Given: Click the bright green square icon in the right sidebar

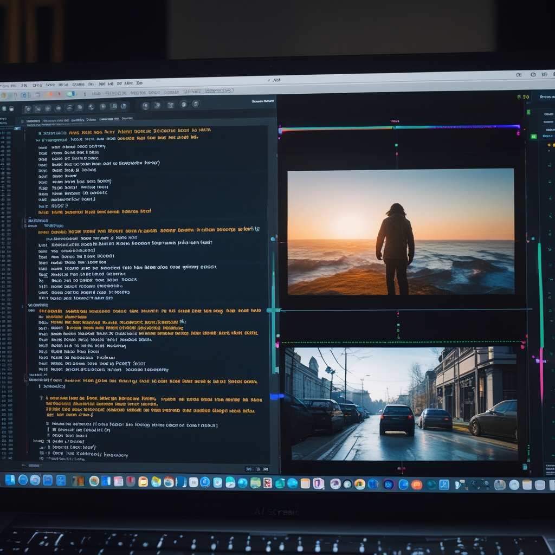Looking at the screenshot, I should [533, 136].
